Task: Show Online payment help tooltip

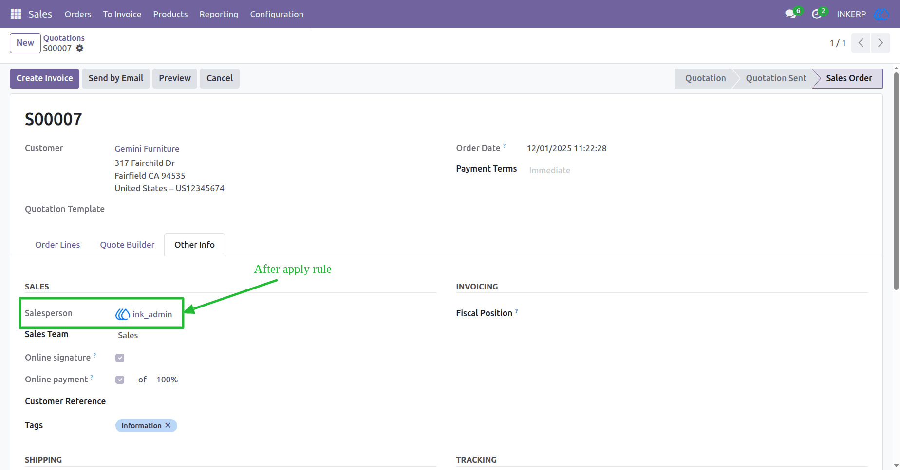Action: [92, 377]
